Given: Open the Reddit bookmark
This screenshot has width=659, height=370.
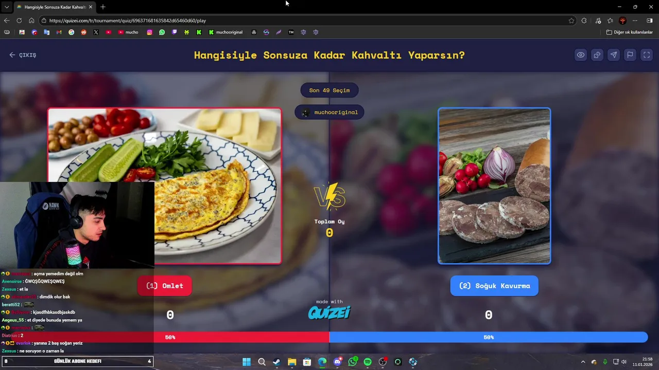Looking at the screenshot, I should [83, 32].
